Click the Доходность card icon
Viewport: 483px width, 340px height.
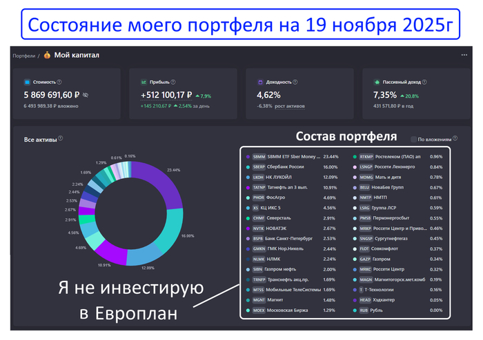pyautogui.click(x=260, y=81)
